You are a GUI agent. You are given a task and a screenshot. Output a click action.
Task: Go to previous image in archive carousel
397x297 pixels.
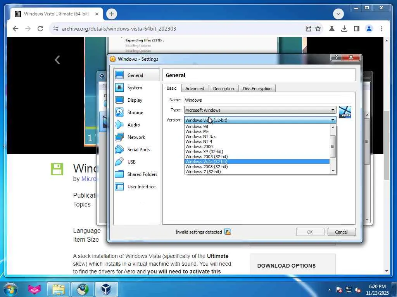(x=57, y=60)
